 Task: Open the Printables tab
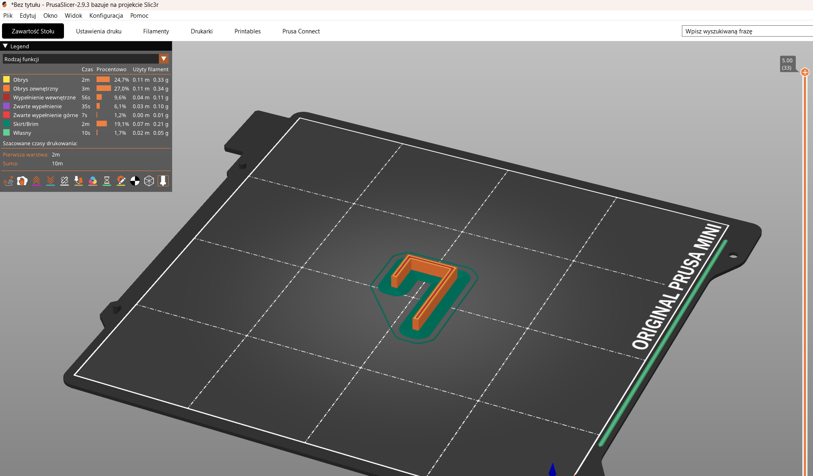tap(247, 31)
